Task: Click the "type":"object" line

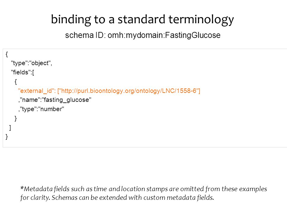Action: (x=32, y=63)
